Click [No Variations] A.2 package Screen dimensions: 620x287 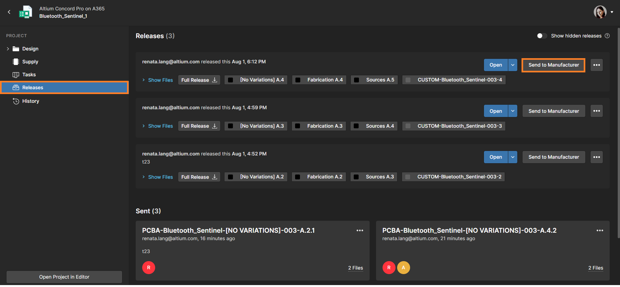click(256, 177)
